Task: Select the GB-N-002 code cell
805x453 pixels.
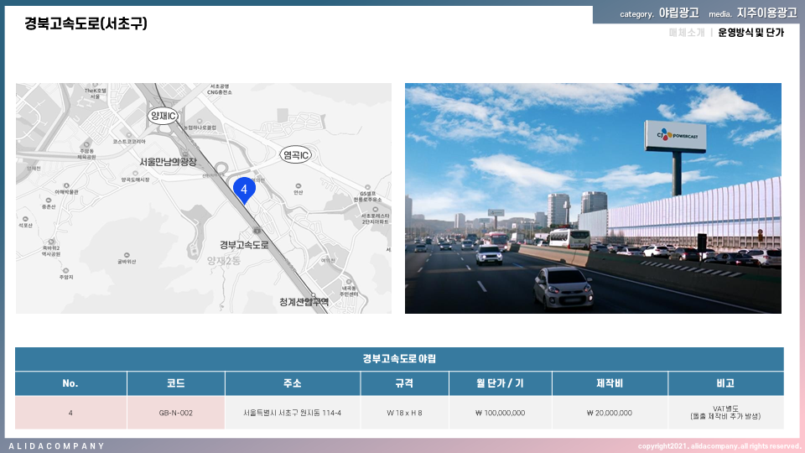Action: (x=176, y=413)
